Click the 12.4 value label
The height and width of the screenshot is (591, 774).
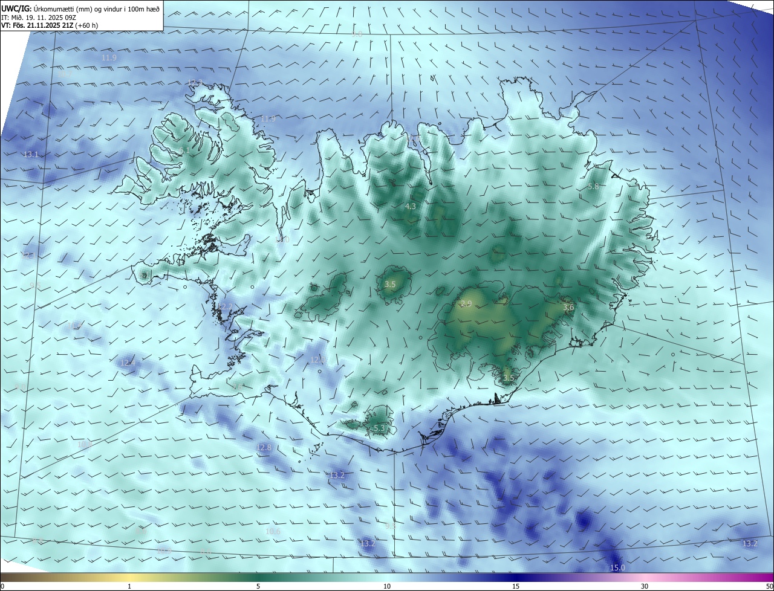(x=128, y=363)
